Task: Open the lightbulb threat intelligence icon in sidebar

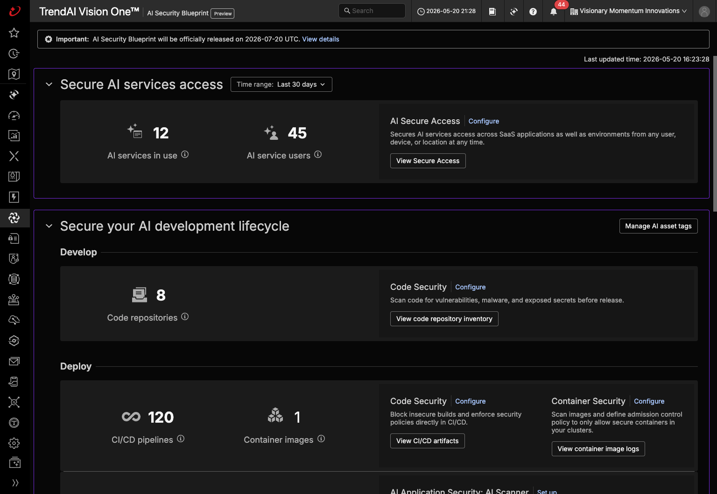Action: [x=14, y=177]
